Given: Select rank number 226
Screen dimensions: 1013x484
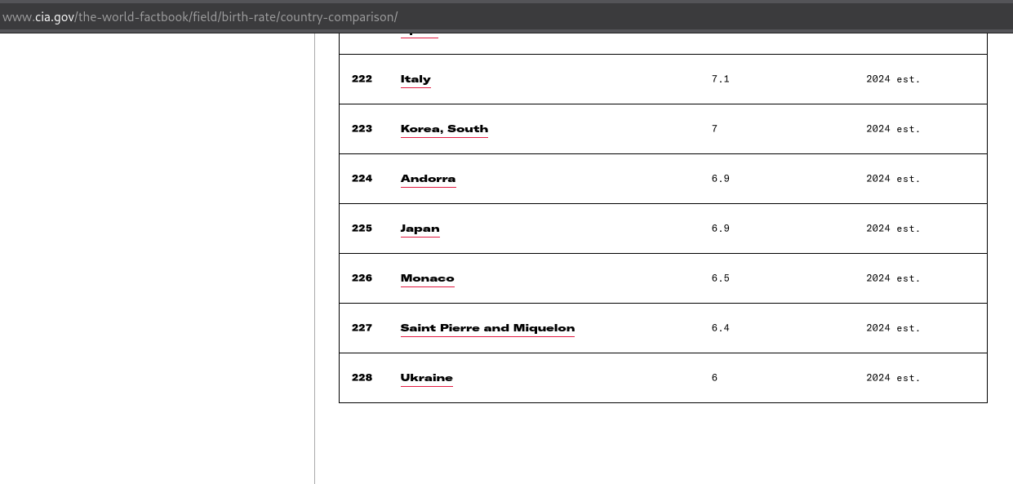Looking at the screenshot, I should point(362,278).
